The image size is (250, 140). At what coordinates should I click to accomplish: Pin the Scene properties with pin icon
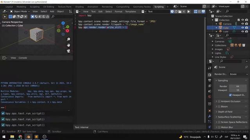(246, 67)
